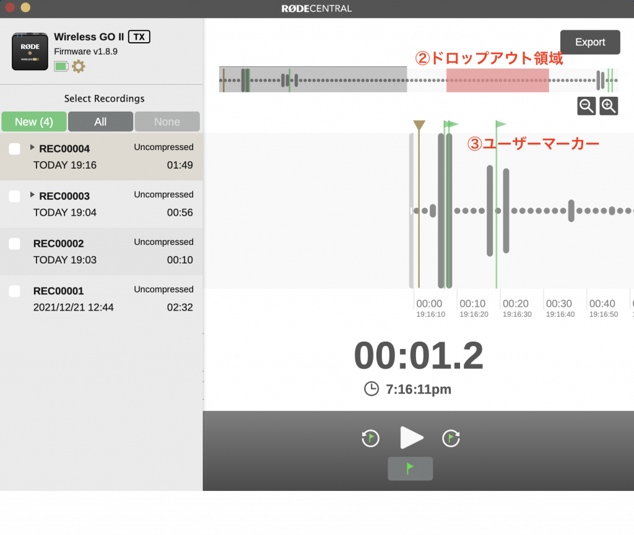Tick the REC00002 checkbox
Image resolution: width=634 pixels, height=535 pixels.
click(15, 244)
